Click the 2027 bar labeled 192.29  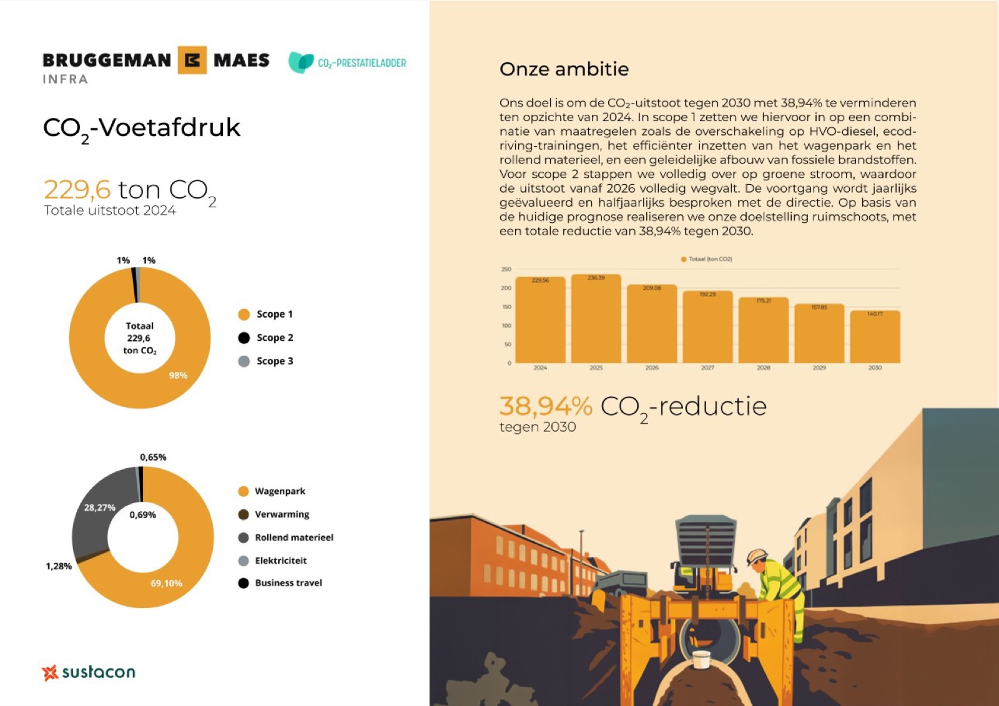[707, 326]
